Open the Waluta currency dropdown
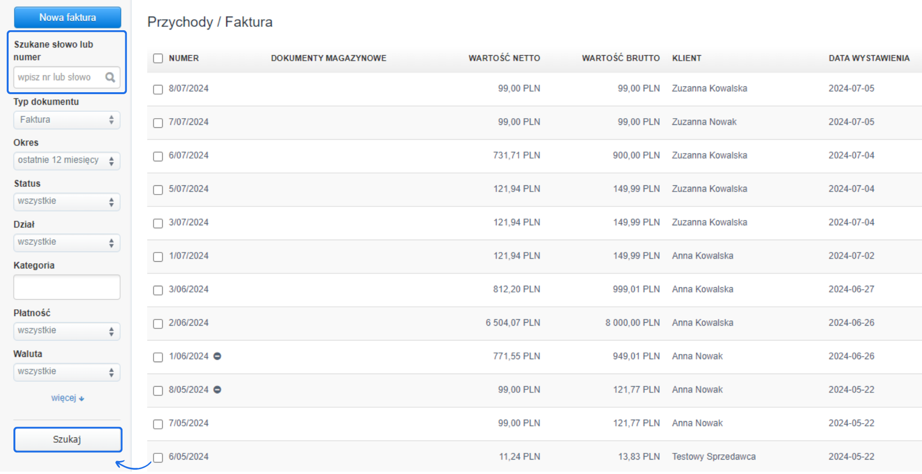 coord(67,372)
